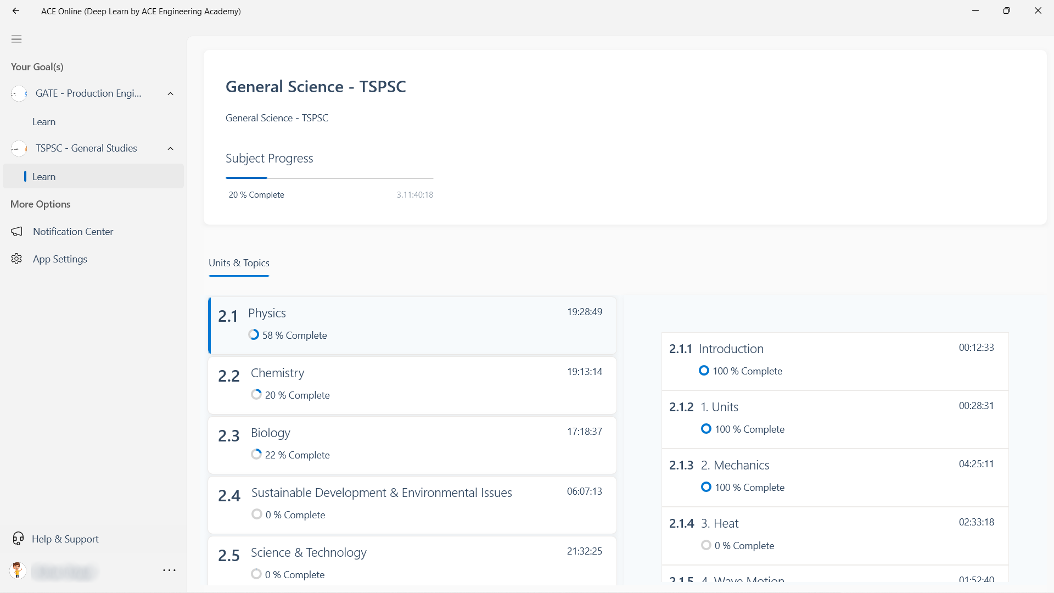Open the three-dot profile options menu
This screenshot has height=593, width=1054.
[169, 570]
